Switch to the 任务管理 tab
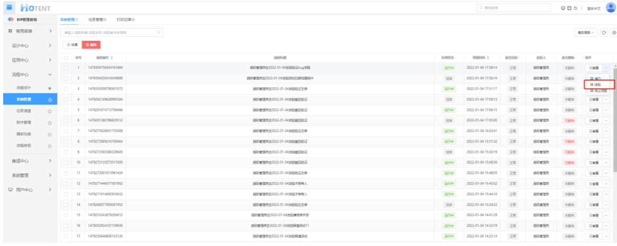Image resolution: width=617 pixels, height=246 pixels. tap(98, 19)
